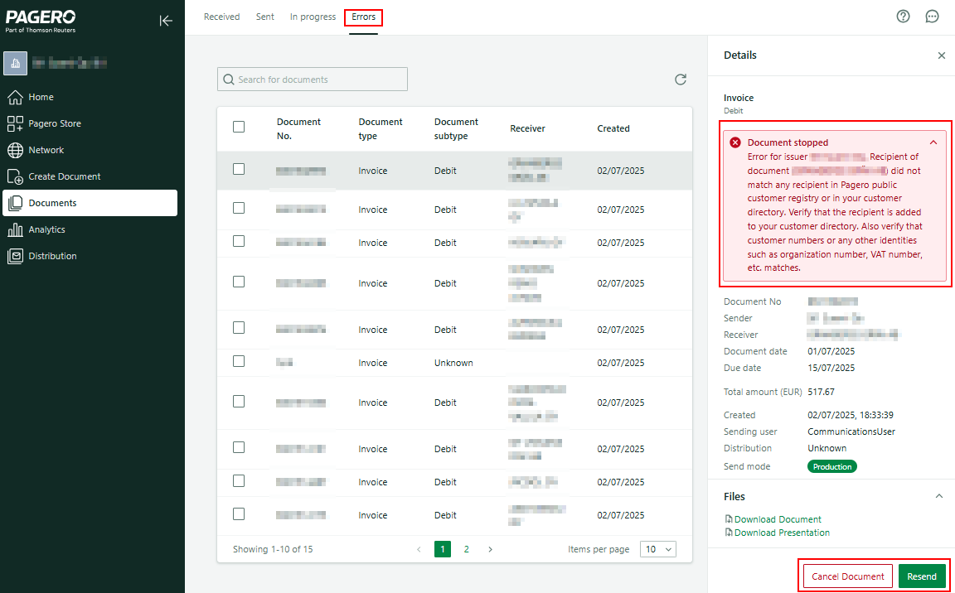Open the Network section
Screen dimensions: 955x593
pyautogui.click(x=46, y=150)
